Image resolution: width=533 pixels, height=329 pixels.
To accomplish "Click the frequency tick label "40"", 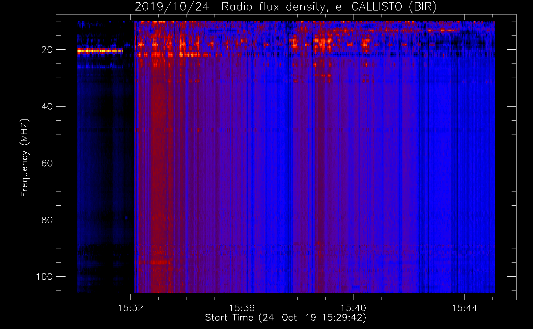I will pos(47,107).
